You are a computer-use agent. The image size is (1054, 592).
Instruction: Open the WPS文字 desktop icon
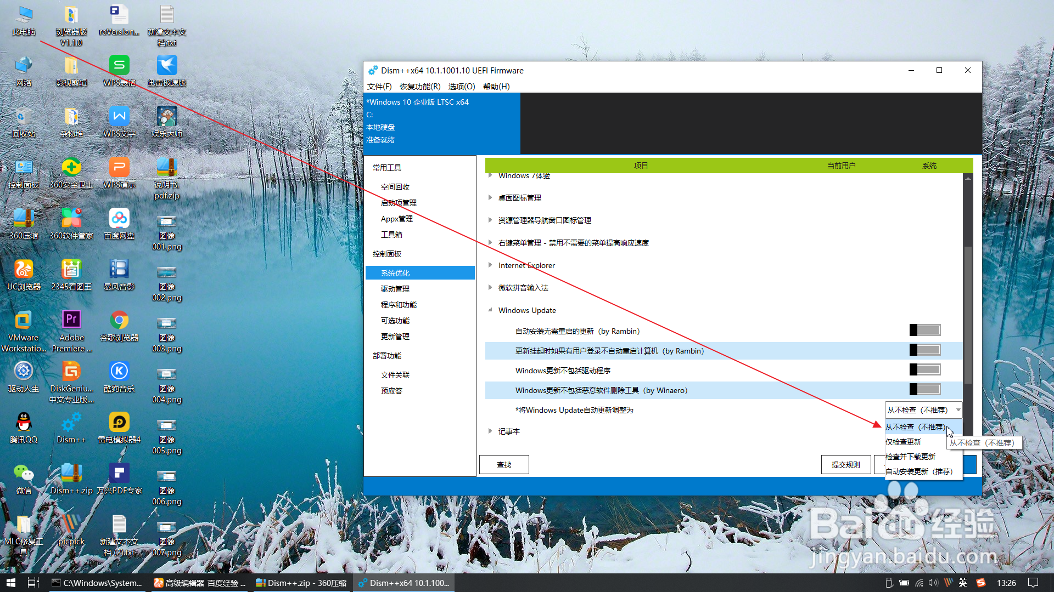point(119,117)
